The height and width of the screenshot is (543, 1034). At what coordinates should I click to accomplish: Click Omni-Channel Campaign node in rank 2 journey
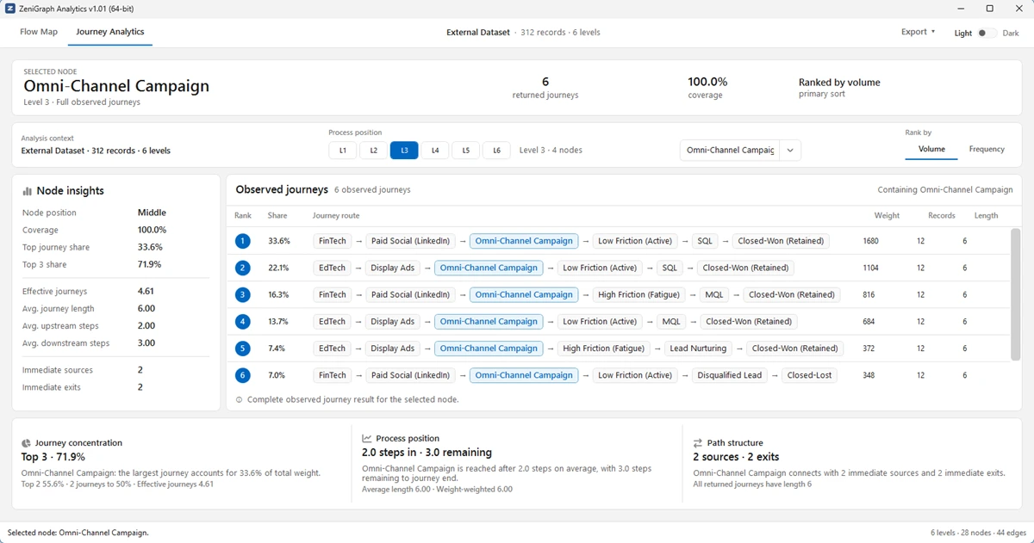[x=489, y=268]
